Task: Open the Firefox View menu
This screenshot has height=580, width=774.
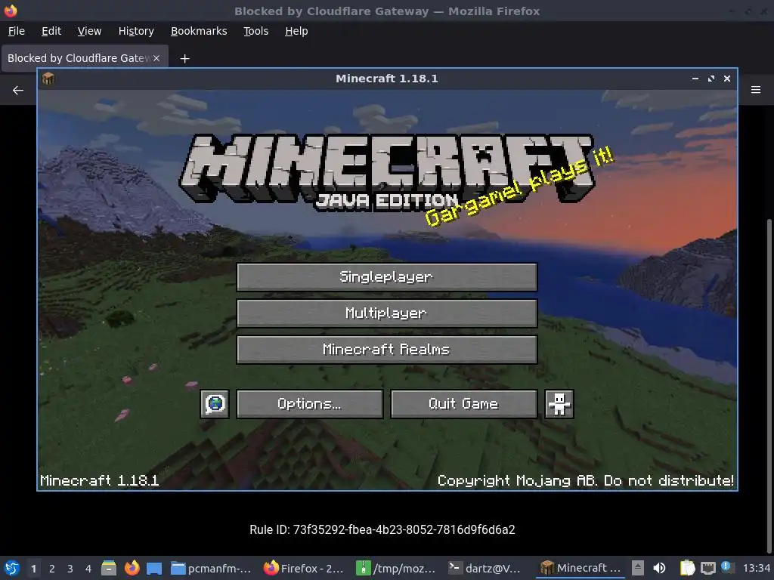Action: coord(89,31)
